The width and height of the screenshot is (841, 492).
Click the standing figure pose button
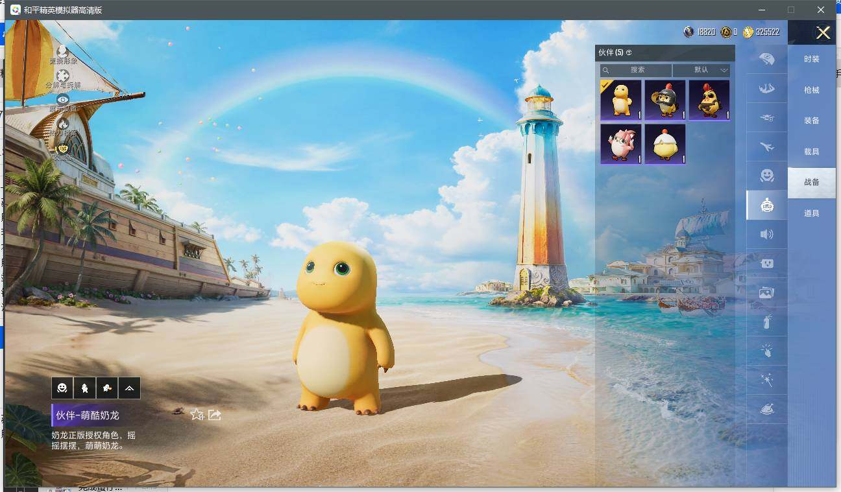pos(84,388)
